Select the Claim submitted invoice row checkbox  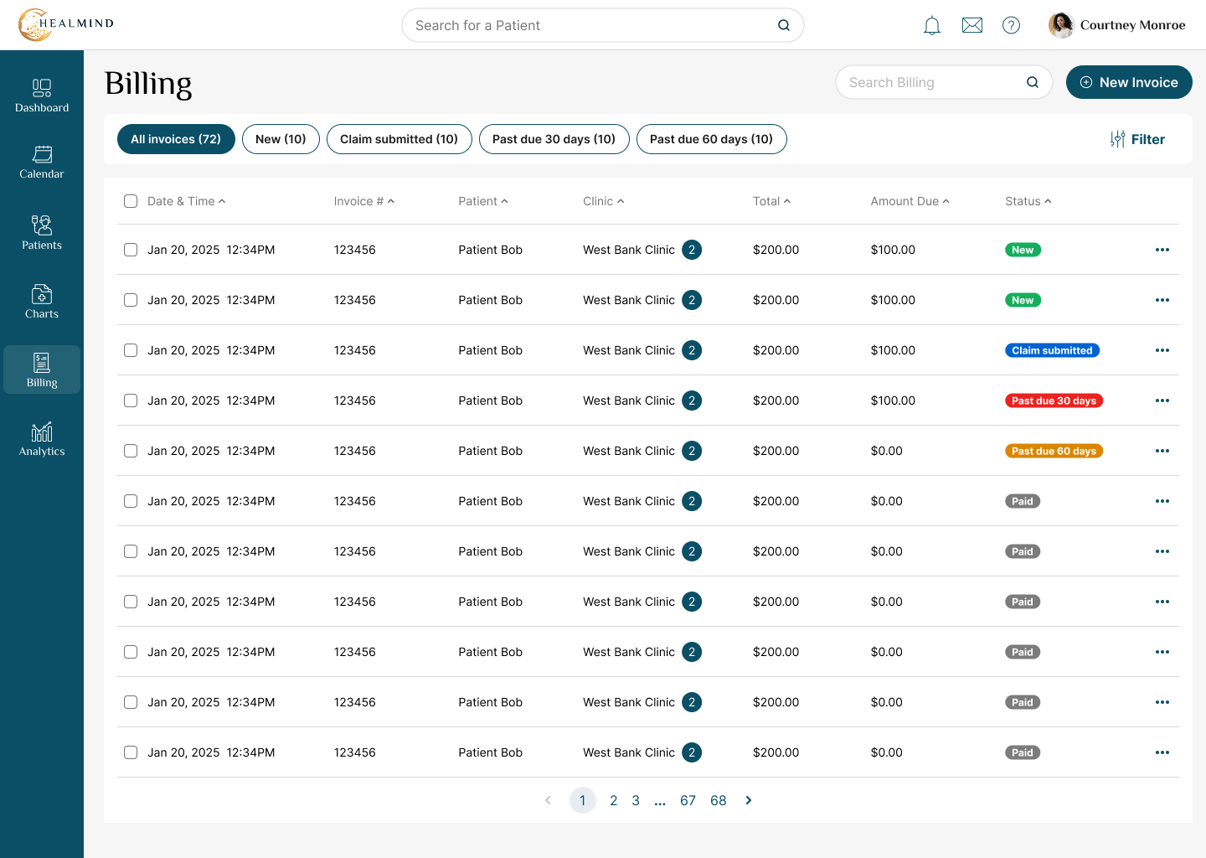coord(131,350)
